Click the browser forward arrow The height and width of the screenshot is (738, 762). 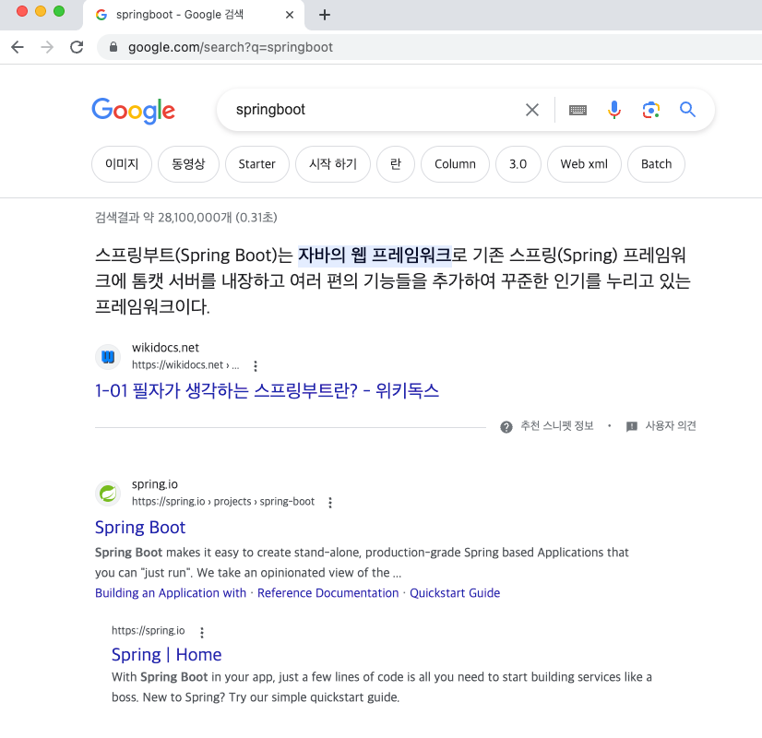click(47, 47)
